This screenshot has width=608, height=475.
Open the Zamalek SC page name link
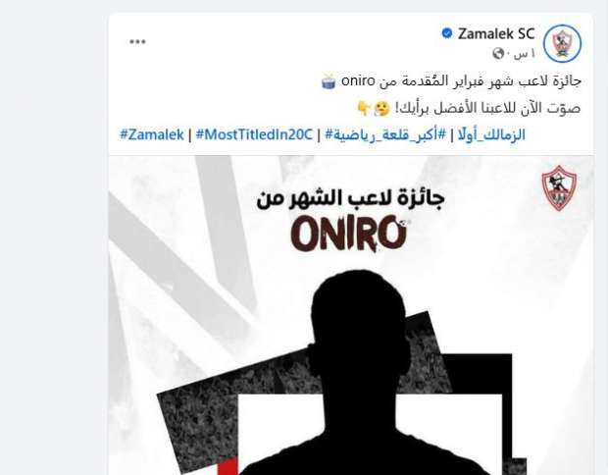coord(496,33)
